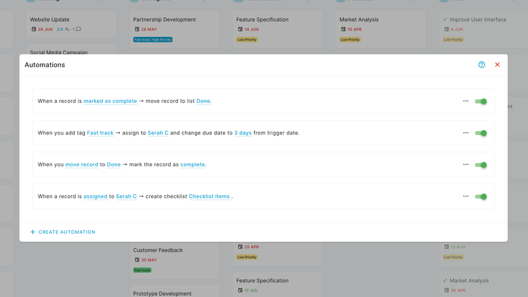Toggle off the create checklist automation
The image size is (528, 297).
point(481,197)
